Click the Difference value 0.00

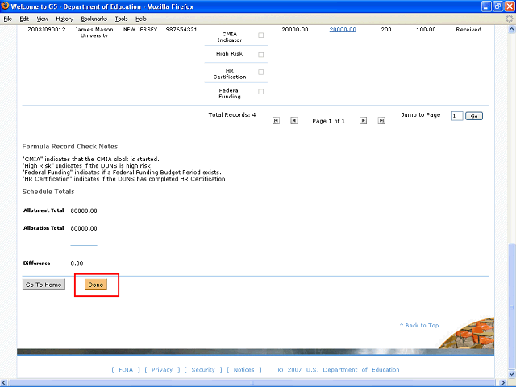[x=77, y=264]
